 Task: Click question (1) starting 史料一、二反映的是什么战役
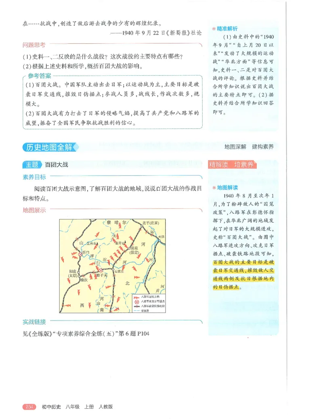(x=103, y=56)
